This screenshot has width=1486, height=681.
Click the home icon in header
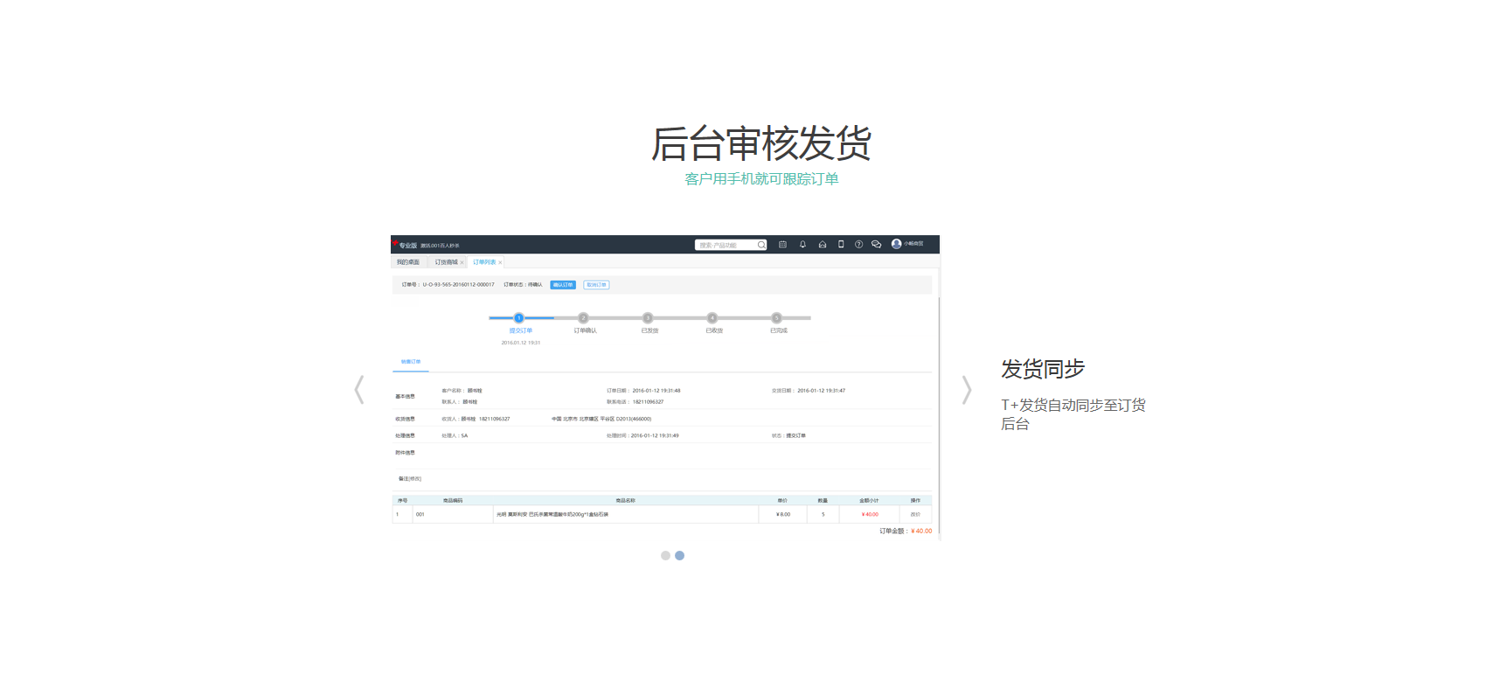point(823,245)
